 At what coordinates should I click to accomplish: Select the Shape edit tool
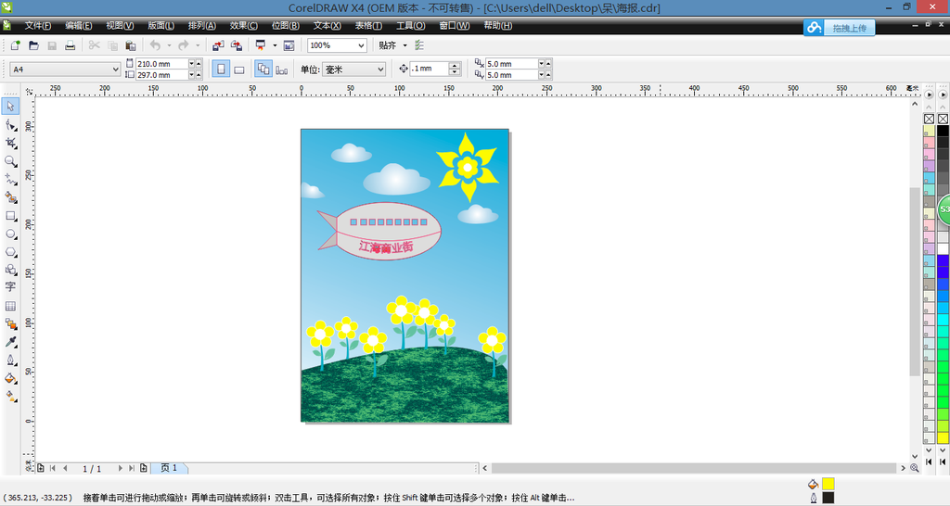[10, 125]
